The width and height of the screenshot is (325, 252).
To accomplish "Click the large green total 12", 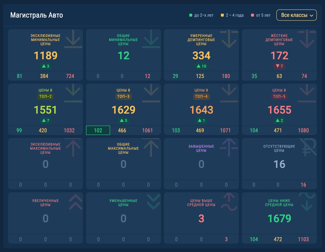I will pos(123,55).
